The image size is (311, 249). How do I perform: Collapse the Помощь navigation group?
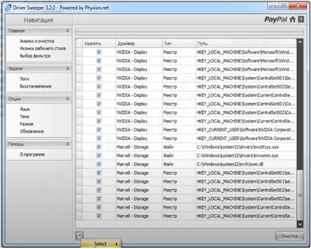click(x=68, y=144)
